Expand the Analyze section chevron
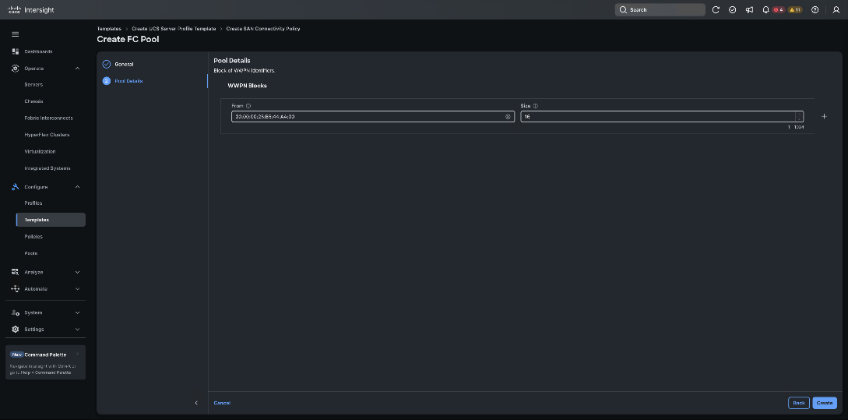 pos(77,272)
